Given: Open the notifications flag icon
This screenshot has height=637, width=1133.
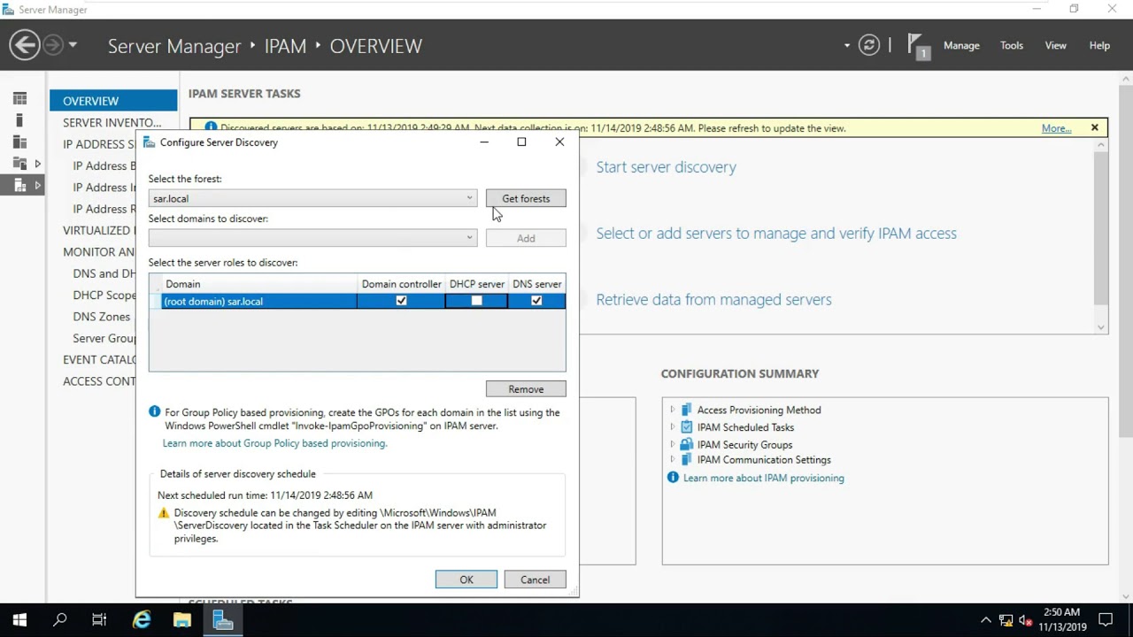Looking at the screenshot, I should [x=918, y=46].
